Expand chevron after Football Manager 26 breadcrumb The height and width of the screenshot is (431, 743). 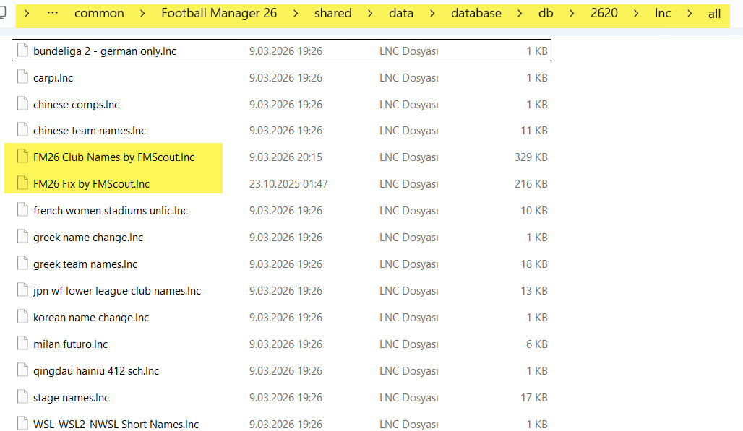[296, 14]
